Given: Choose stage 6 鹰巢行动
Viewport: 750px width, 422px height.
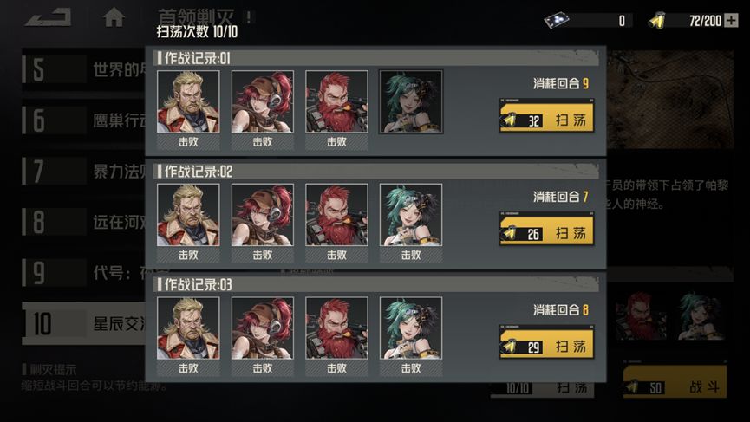Looking at the screenshot, I should (84, 120).
